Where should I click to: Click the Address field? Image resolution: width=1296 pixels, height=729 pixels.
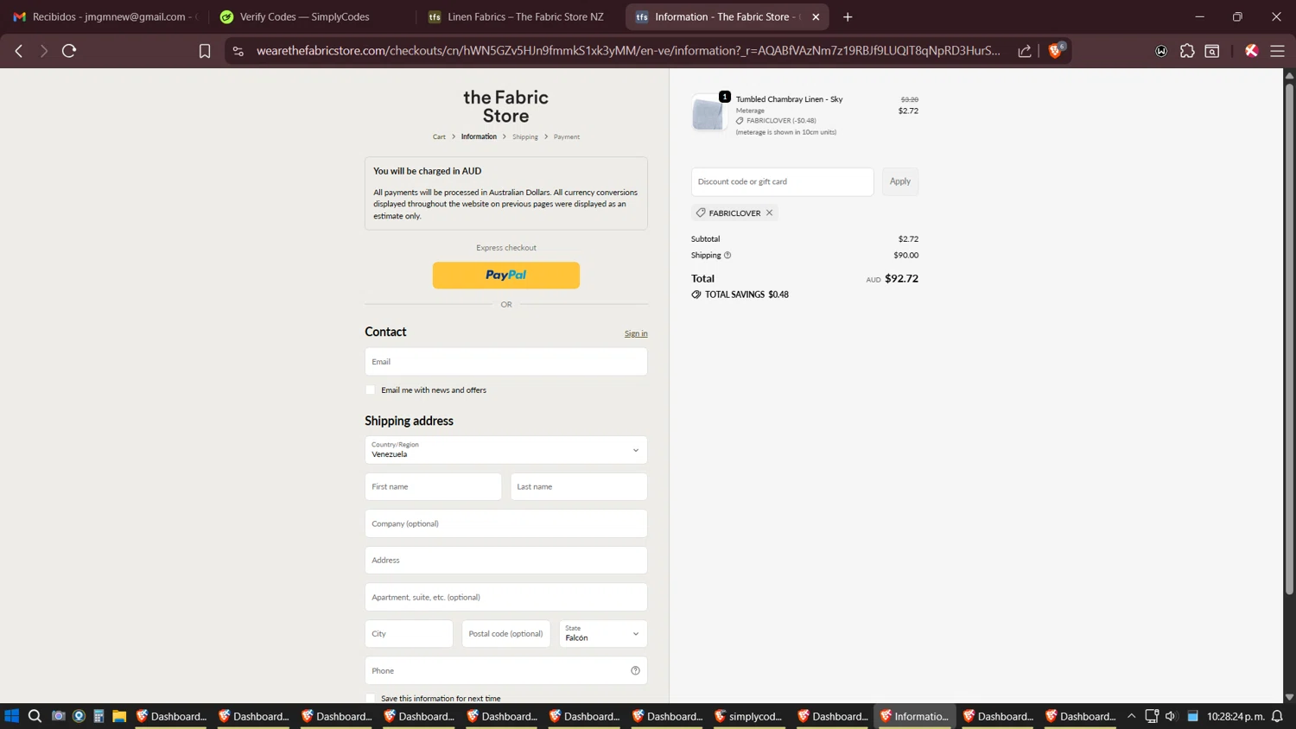coord(505,560)
